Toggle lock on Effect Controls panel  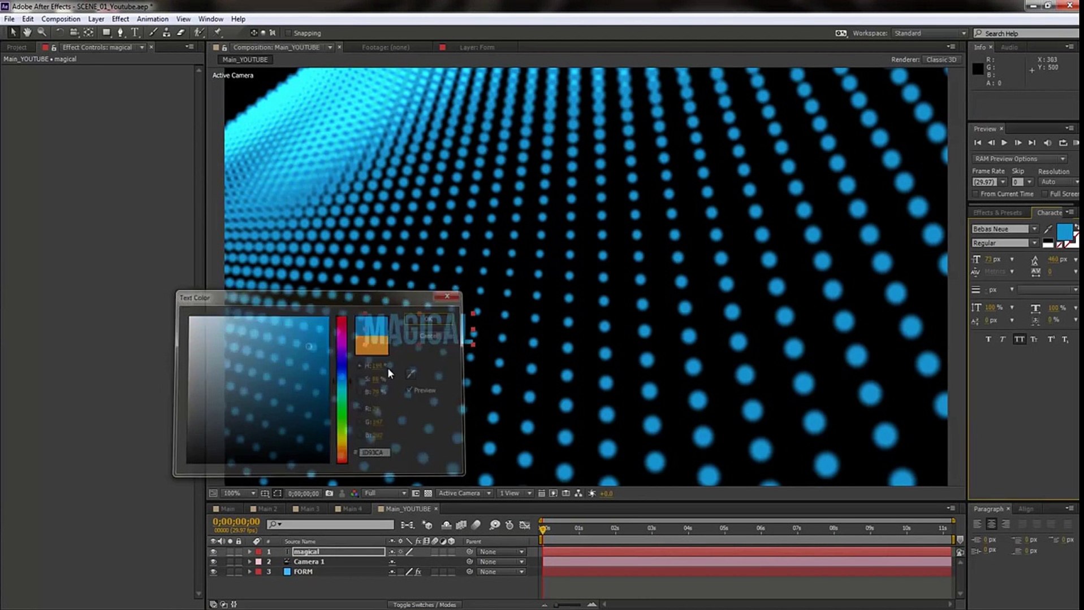(x=54, y=47)
